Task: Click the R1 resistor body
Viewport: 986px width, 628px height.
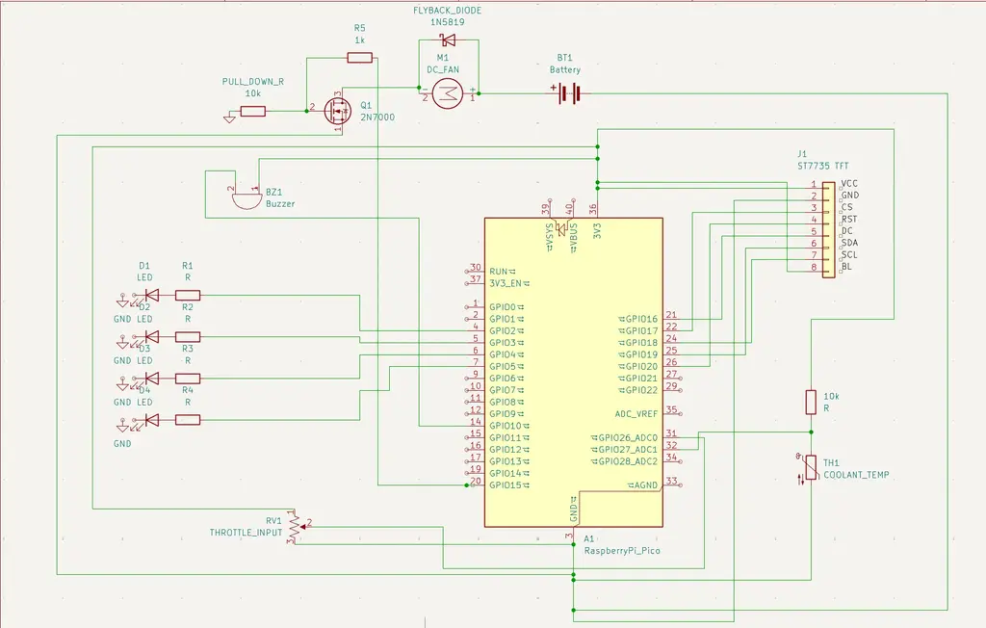Action: coord(188,295)
